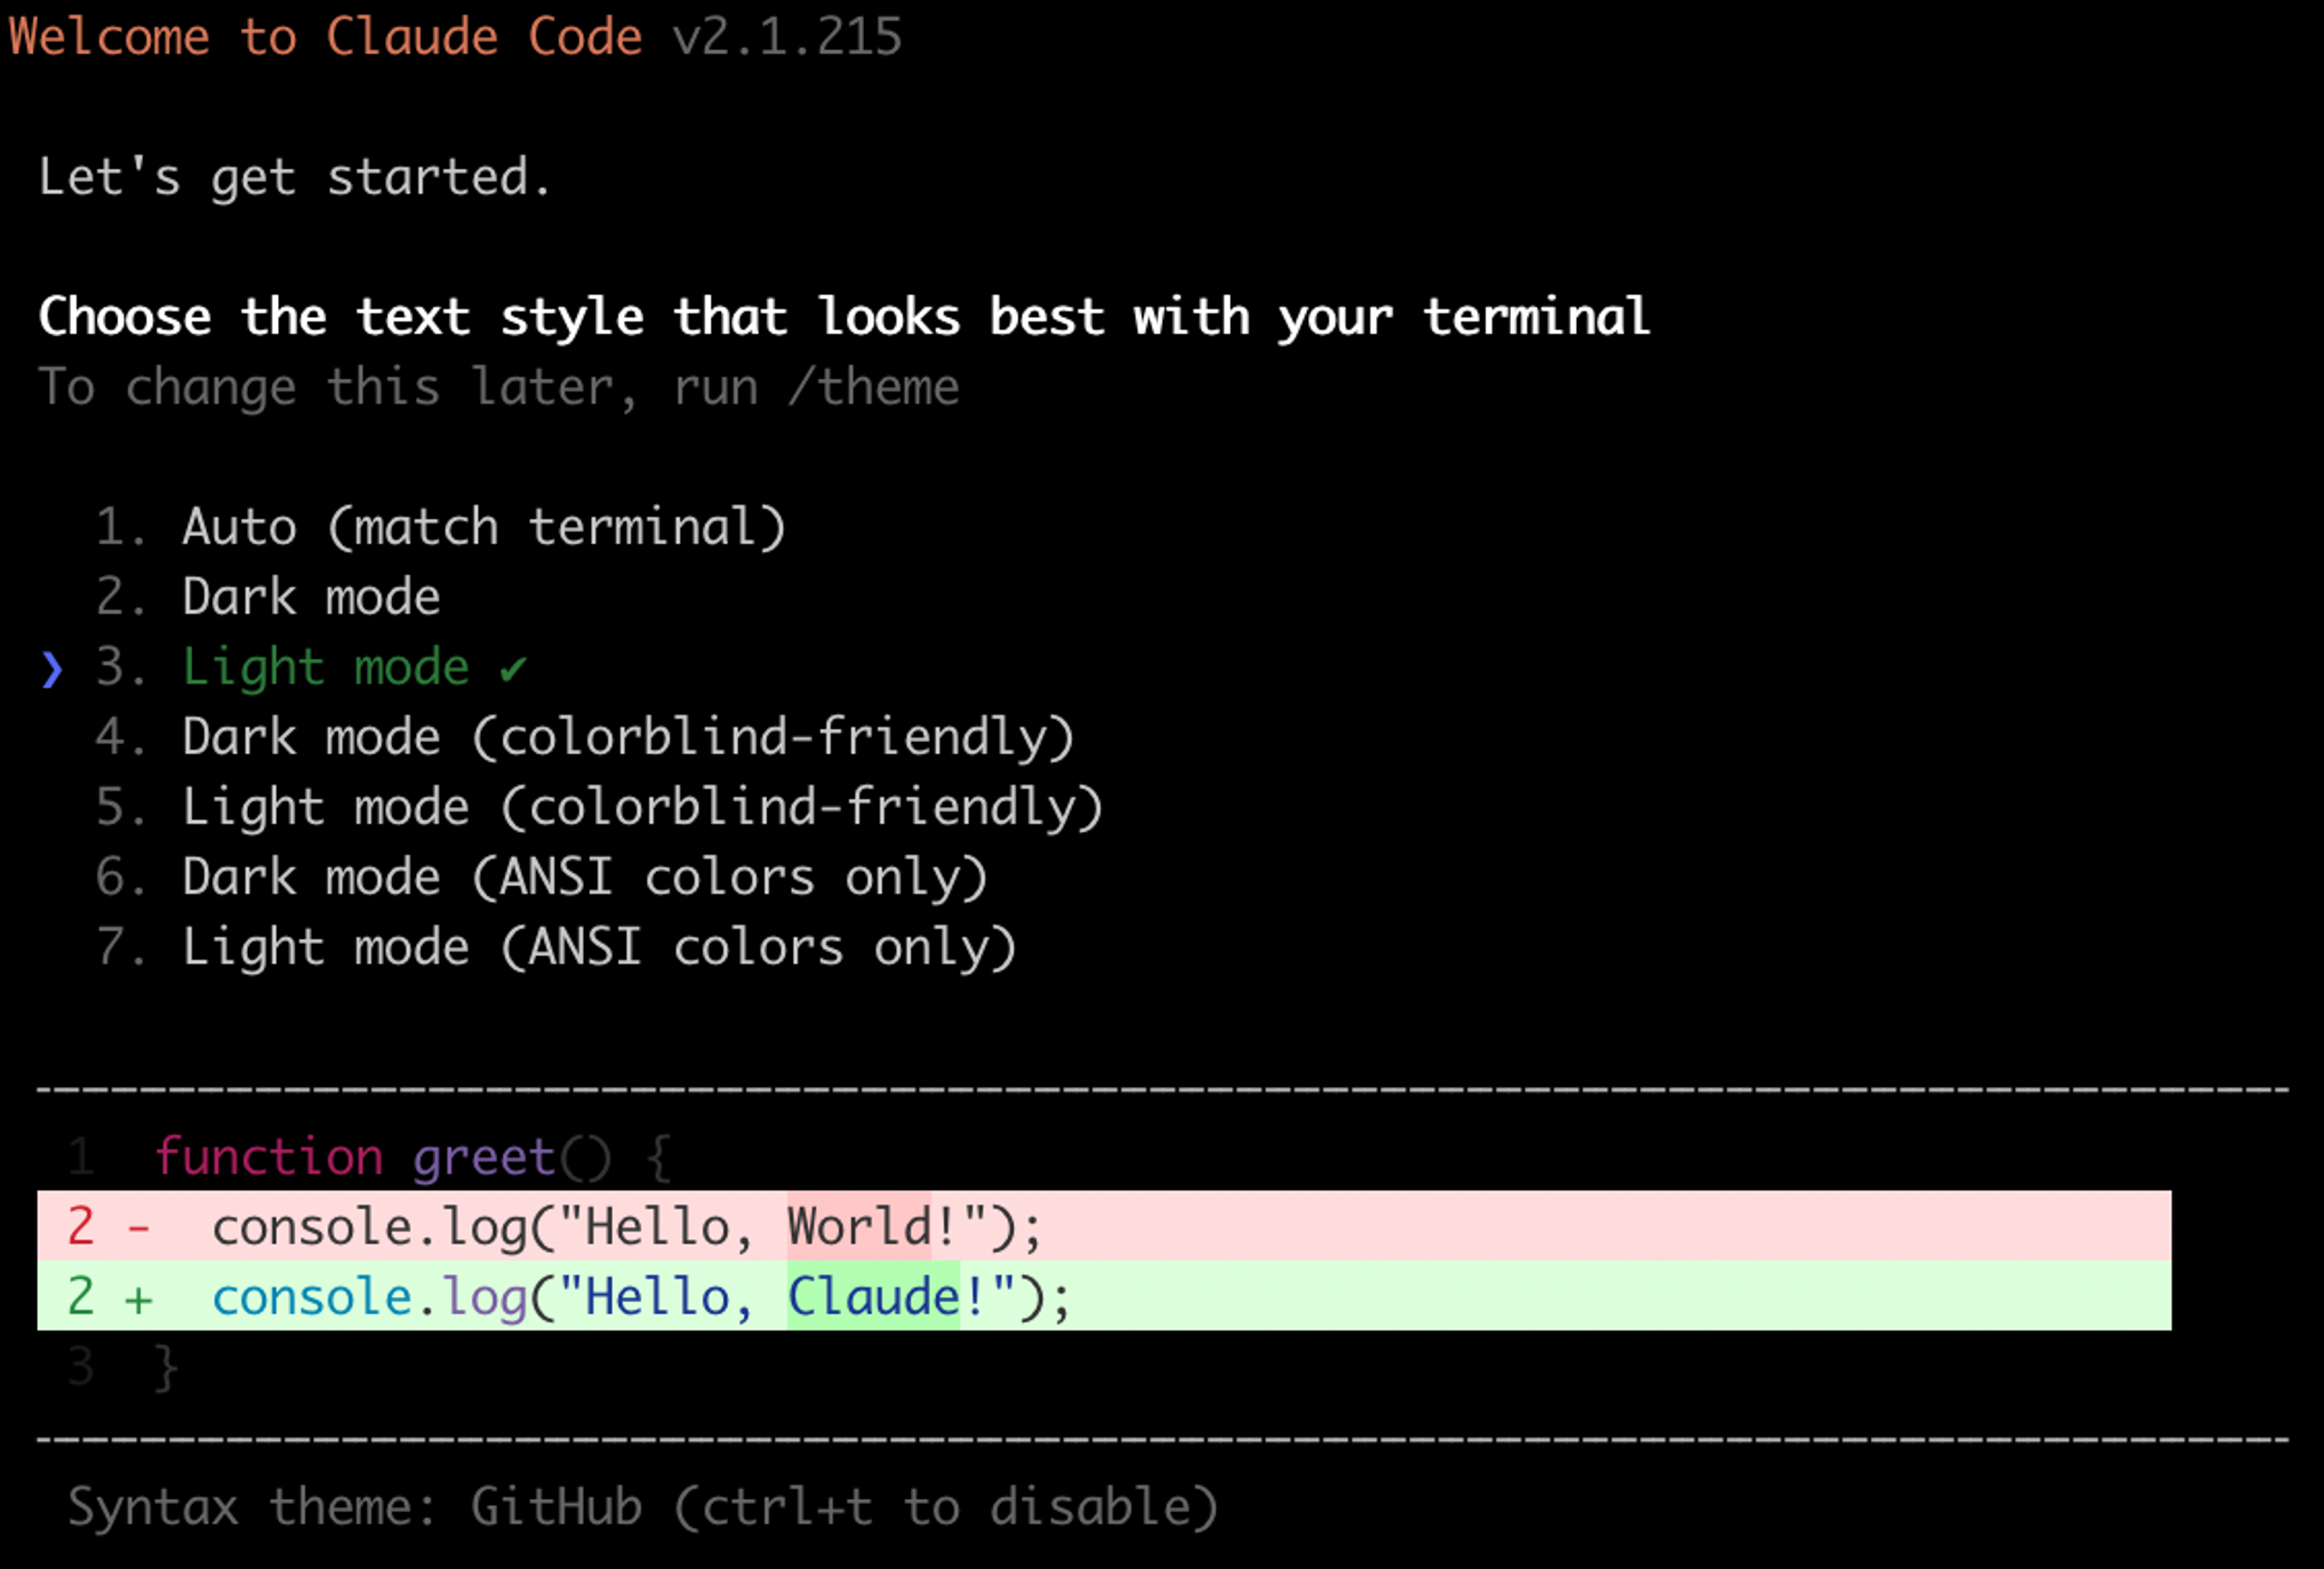
Task: Click the function greet() code line
Action: click(412, 1156)
